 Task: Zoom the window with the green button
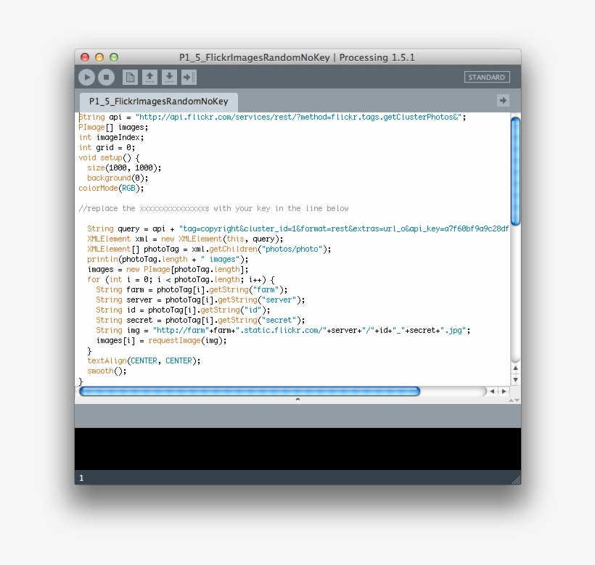click(x=114, y=57)
